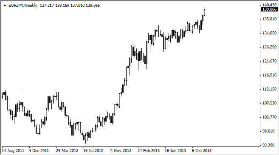Viewport: 279px width, 155px height.
Task: Click the 15 Jul 2012 date label
Action: pos(93,151)
